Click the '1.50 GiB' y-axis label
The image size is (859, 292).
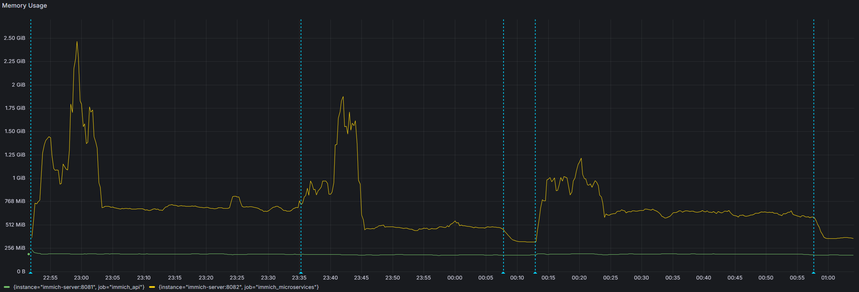pos(15,131)
